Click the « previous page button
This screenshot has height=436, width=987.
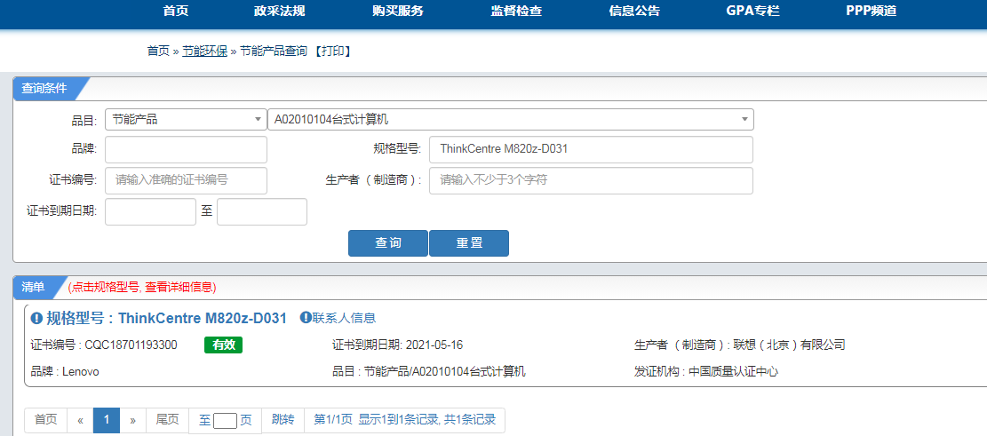81,420
